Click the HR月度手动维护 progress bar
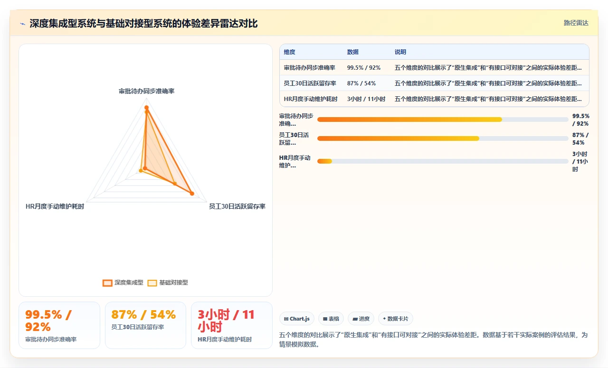 point(443,161)
